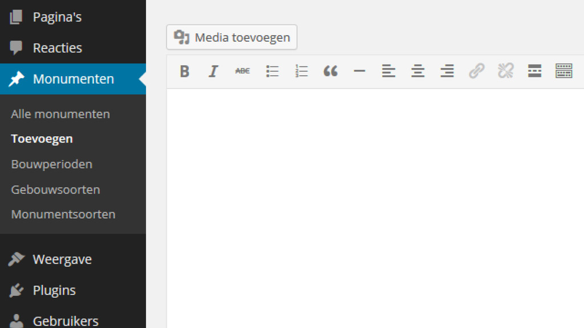
Task: Click the Media toevoegen button
Action: click(232, 37)
